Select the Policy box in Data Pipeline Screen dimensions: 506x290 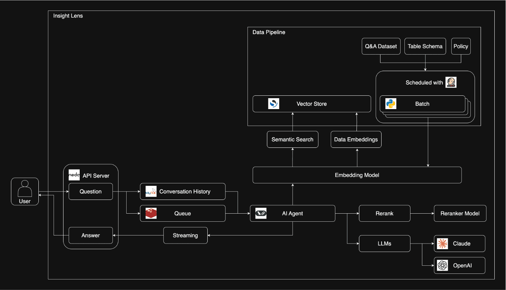tap(461, 46)
